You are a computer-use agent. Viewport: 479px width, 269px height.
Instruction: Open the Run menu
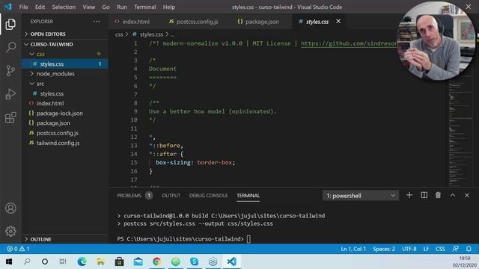(121, 7)
